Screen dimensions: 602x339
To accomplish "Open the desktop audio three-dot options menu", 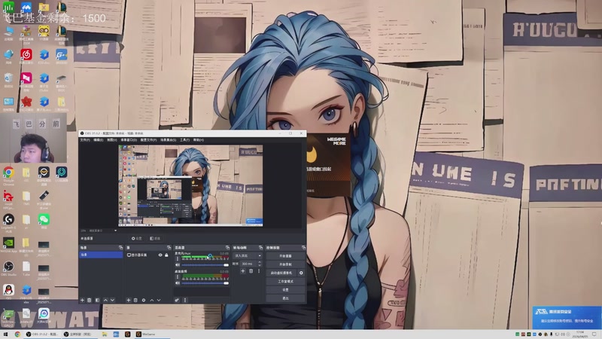I will coord(177,277).
